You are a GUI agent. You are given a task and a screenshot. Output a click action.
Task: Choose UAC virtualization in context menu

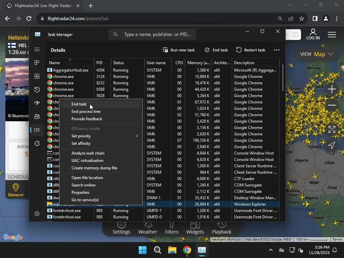click(x=101, y=161)
